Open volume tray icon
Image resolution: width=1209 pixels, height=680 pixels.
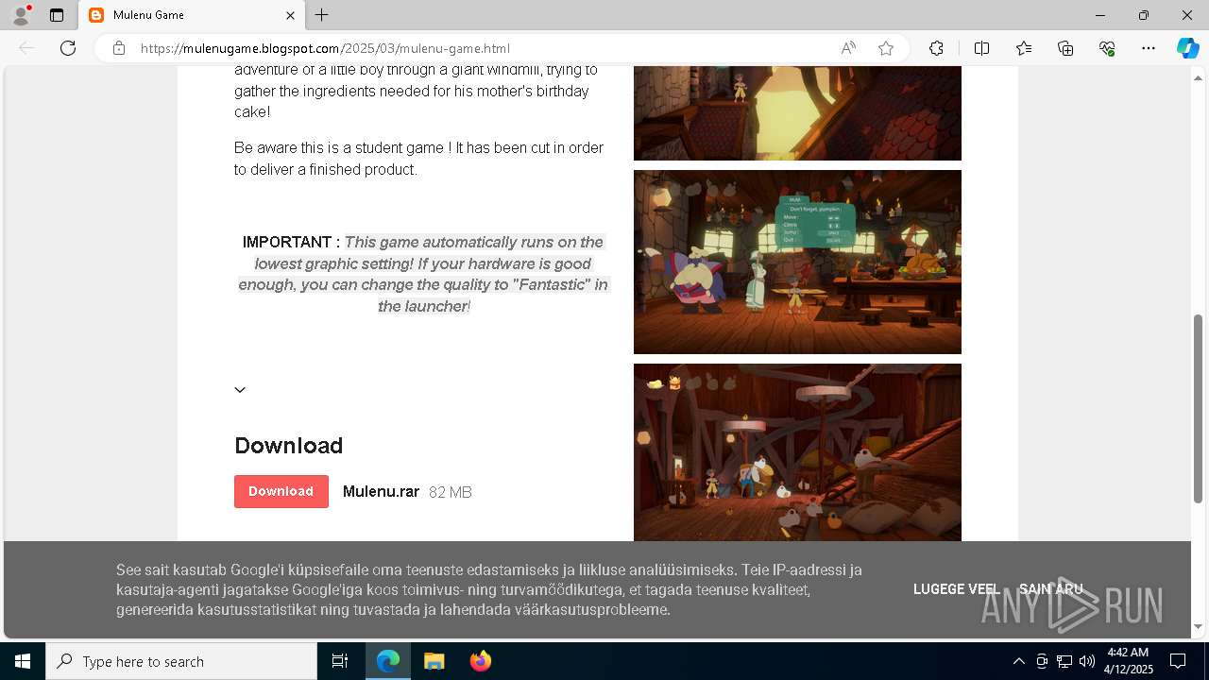(1086, 661)
